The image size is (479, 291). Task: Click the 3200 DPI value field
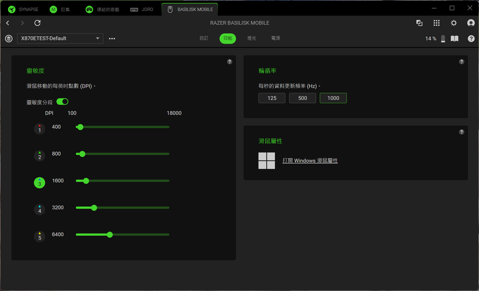[58, 208]
